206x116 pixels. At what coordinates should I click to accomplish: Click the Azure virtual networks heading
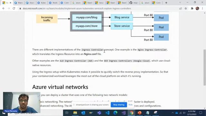point(60,87)
